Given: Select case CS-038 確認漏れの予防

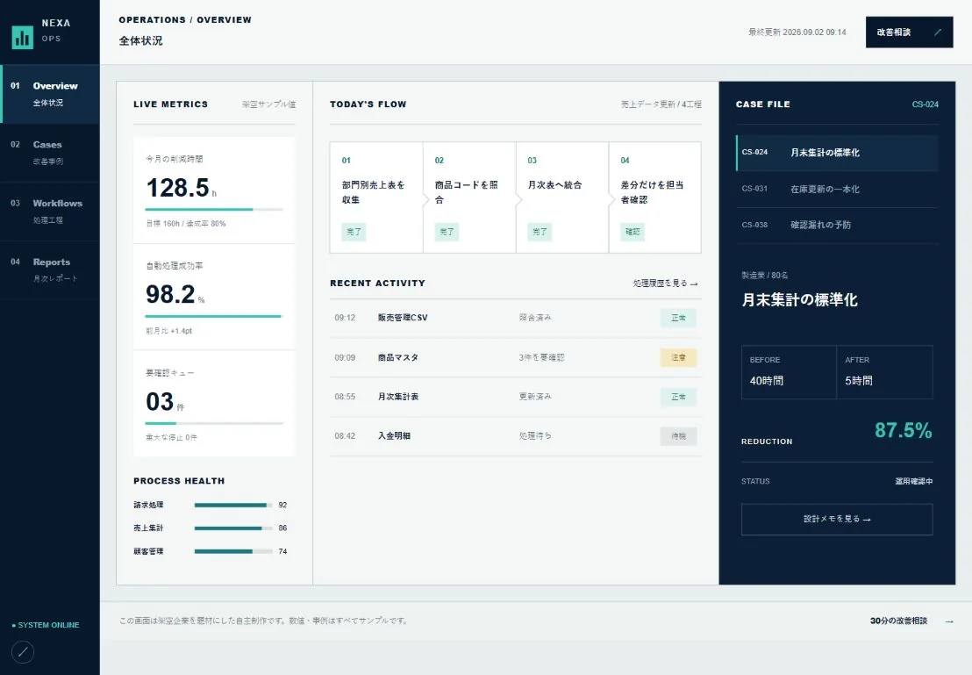Looking at the screenshot, I should pyautogui.click(x=837, y=226).
